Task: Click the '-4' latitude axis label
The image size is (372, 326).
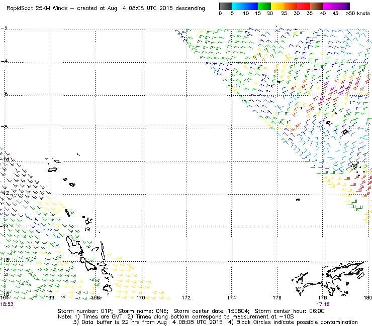Action: click(x=4, y=61)
